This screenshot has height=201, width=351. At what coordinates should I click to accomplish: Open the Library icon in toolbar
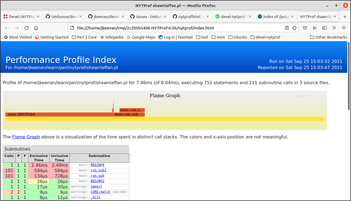[x=315, y=28]
